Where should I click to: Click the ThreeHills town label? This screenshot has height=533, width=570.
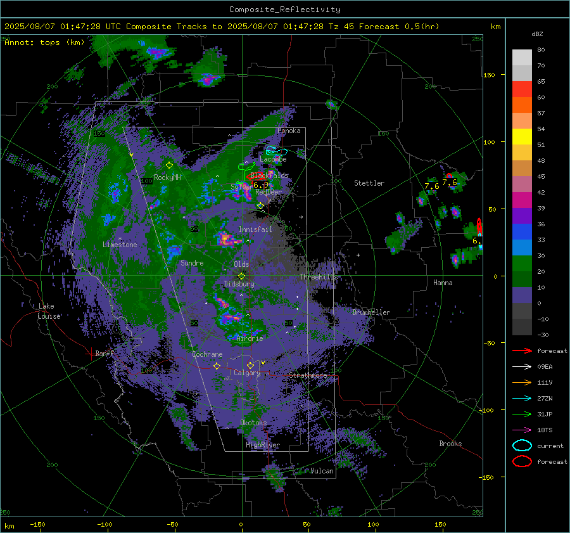319,277
